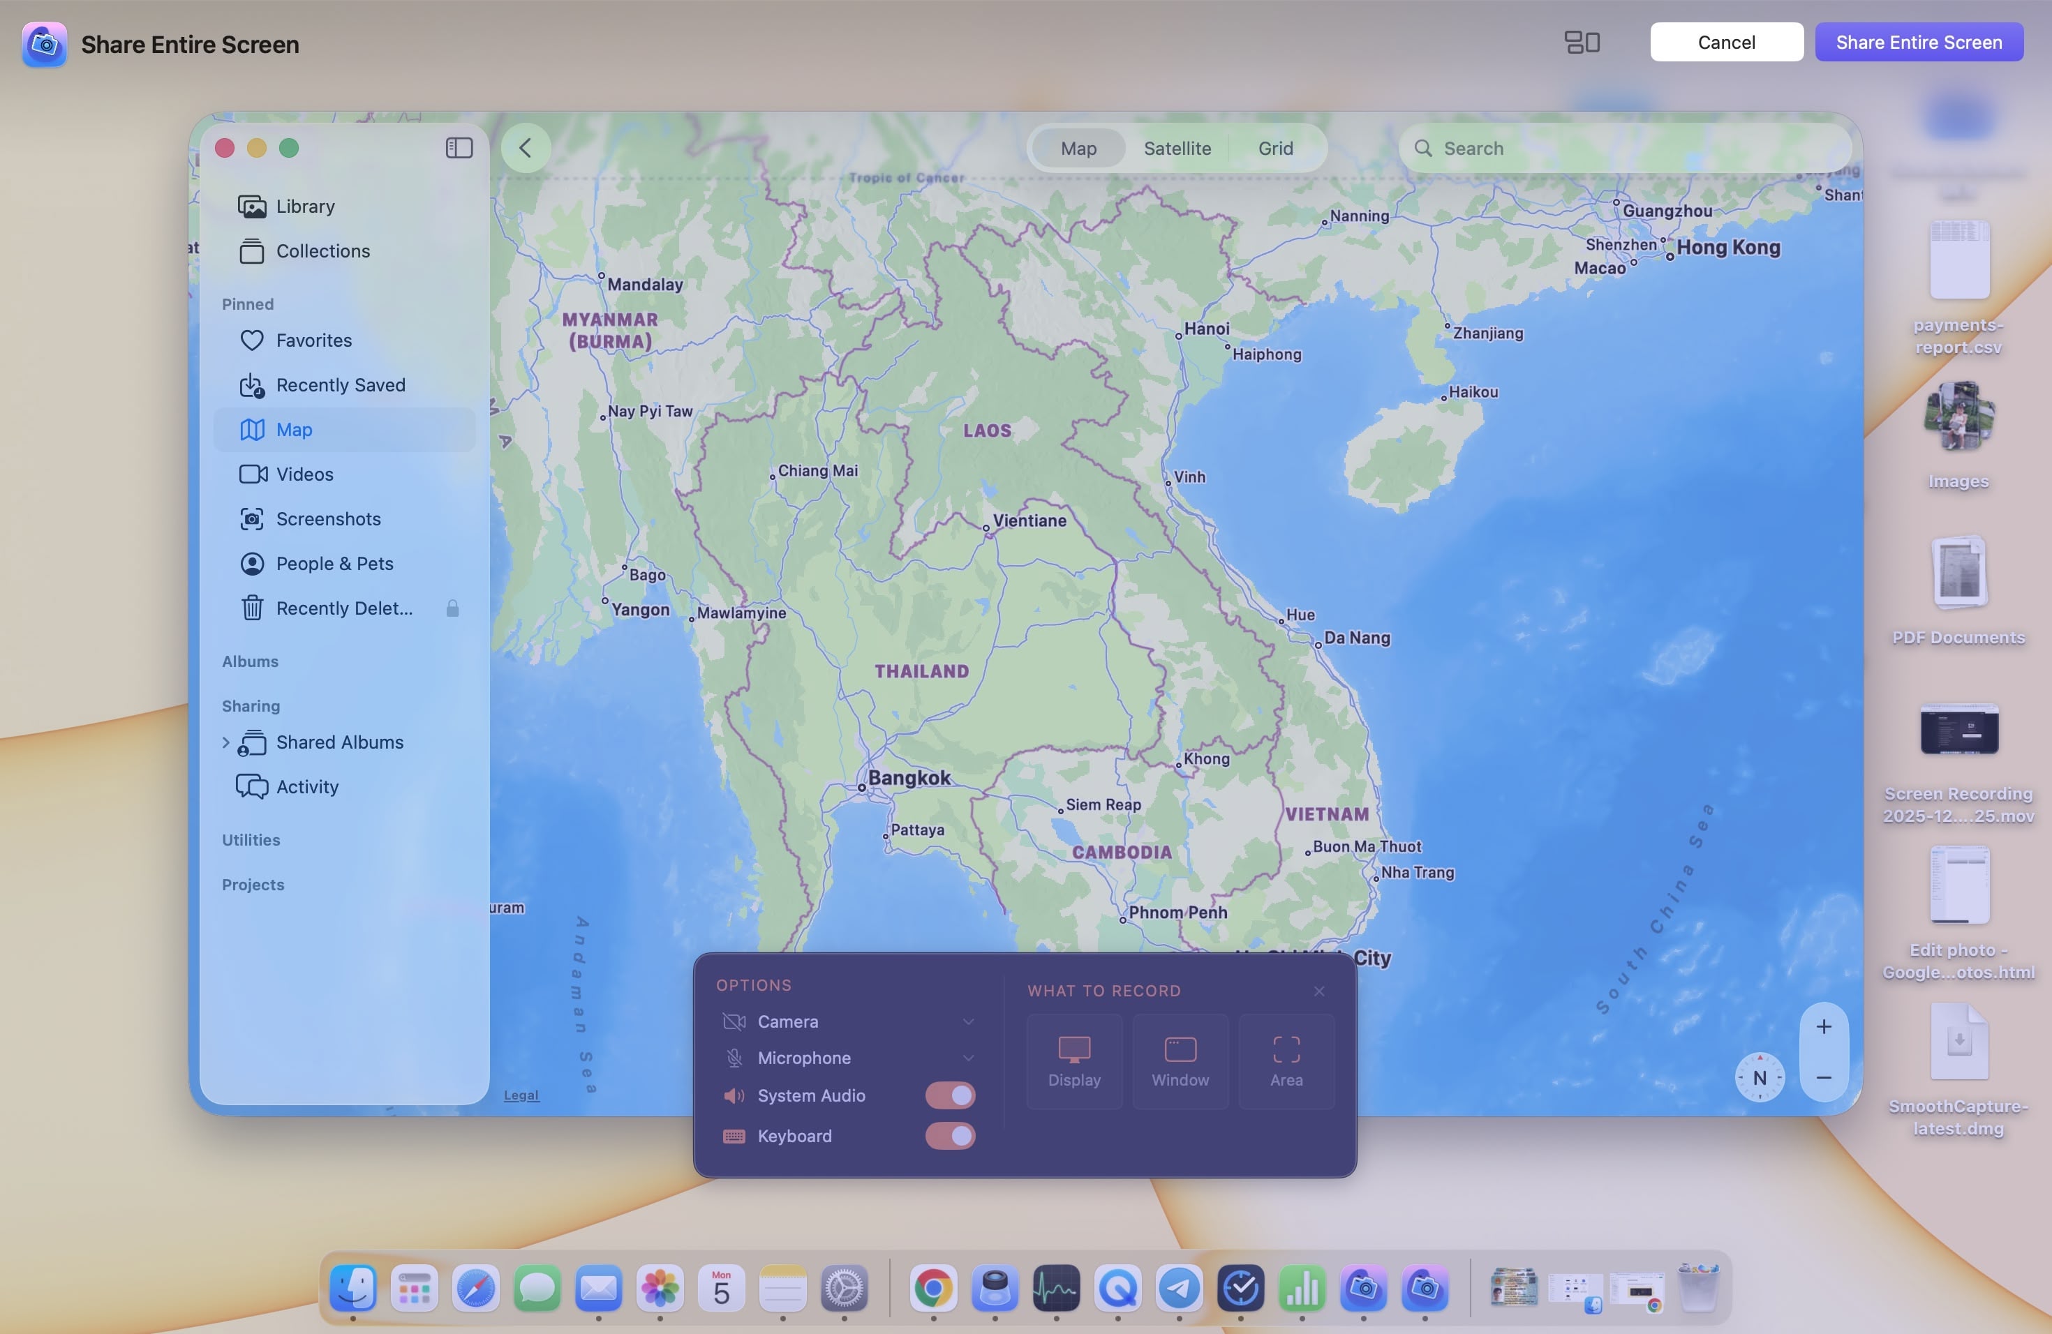Click the Cancel button
Image resolution: width=2052 pixels, height=1334 pixels.
coord(1726,43)
